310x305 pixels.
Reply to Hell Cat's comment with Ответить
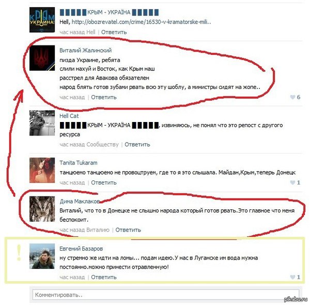(x=137, y=144)
